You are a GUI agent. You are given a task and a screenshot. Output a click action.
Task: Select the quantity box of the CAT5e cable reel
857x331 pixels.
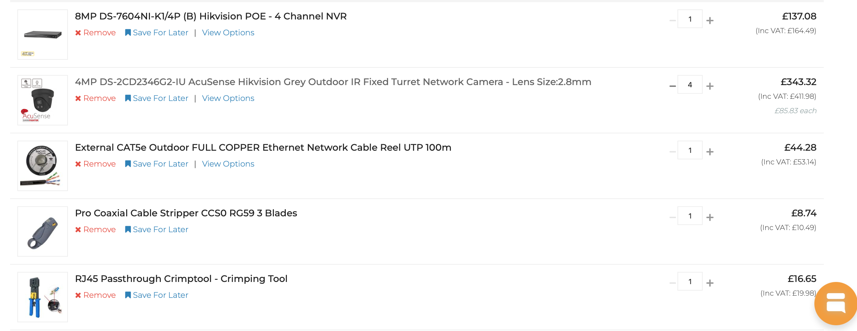(x=690, y=150)
